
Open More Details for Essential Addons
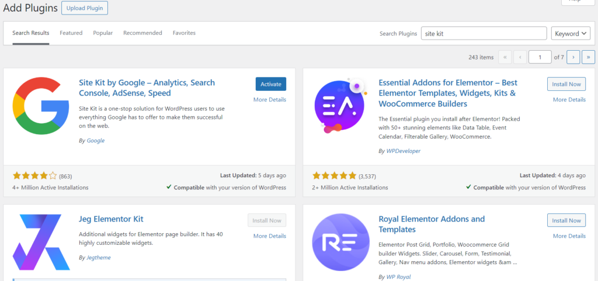[569, 100]
